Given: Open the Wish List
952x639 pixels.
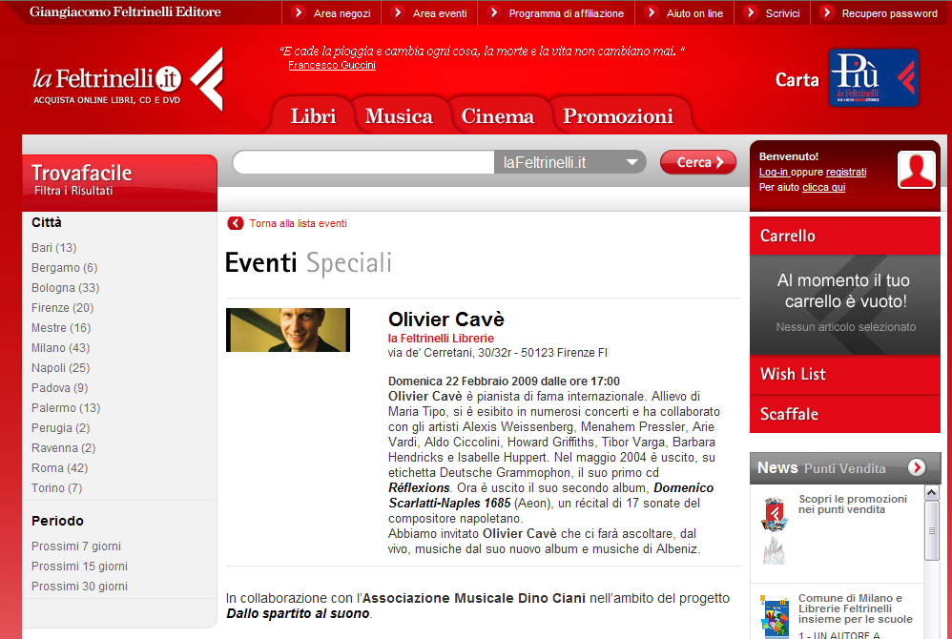Looking at the screenshot, I should [845, 374].
